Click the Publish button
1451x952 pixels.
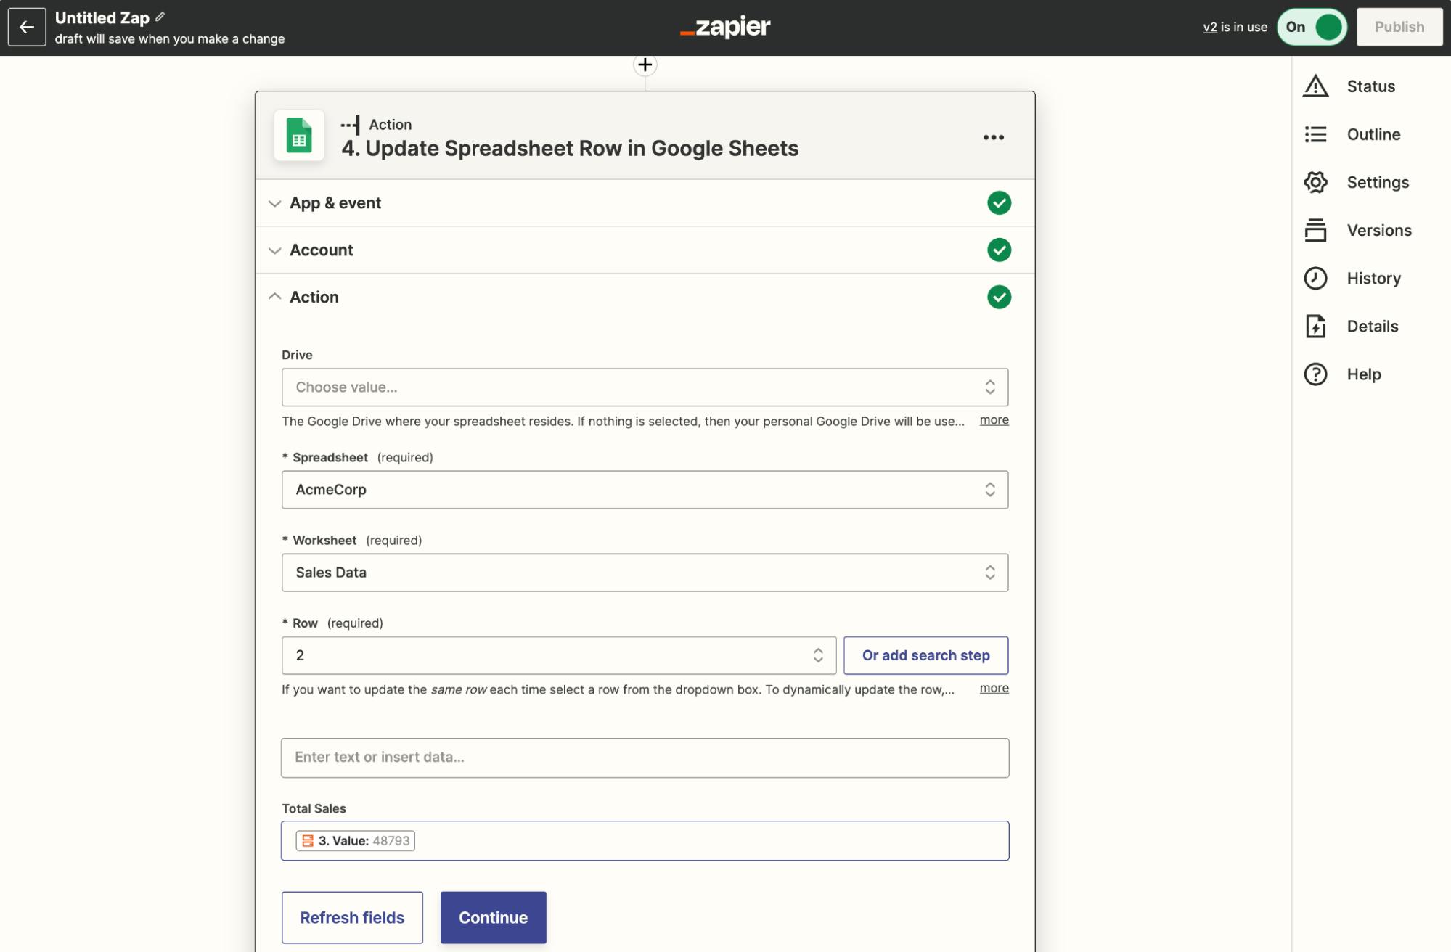click(x=1399, y=27)
